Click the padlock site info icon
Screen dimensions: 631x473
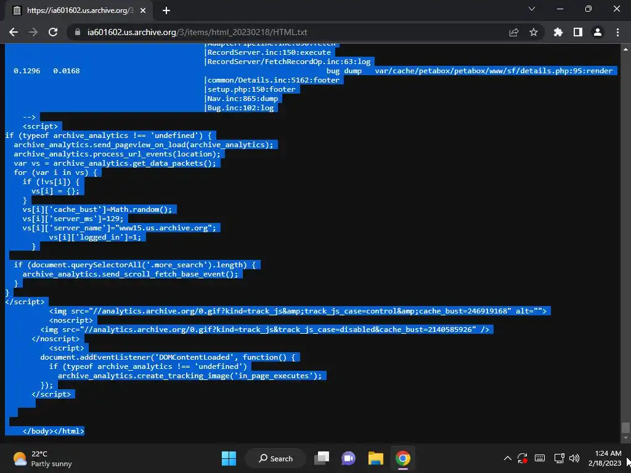(x=78, y=32)
